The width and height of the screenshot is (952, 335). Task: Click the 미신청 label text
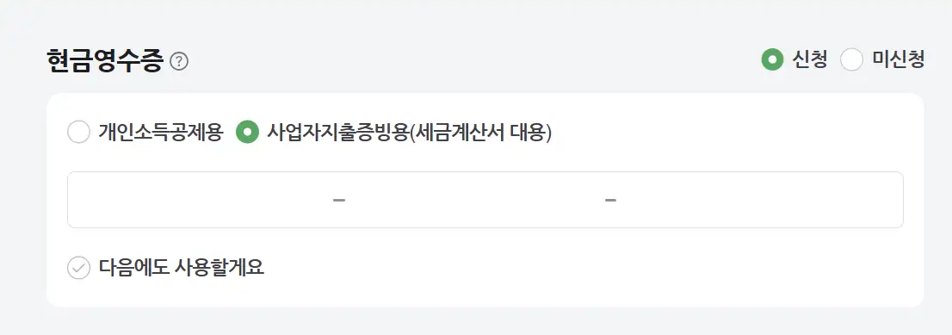pyautogui.click(x=898, y=59)
